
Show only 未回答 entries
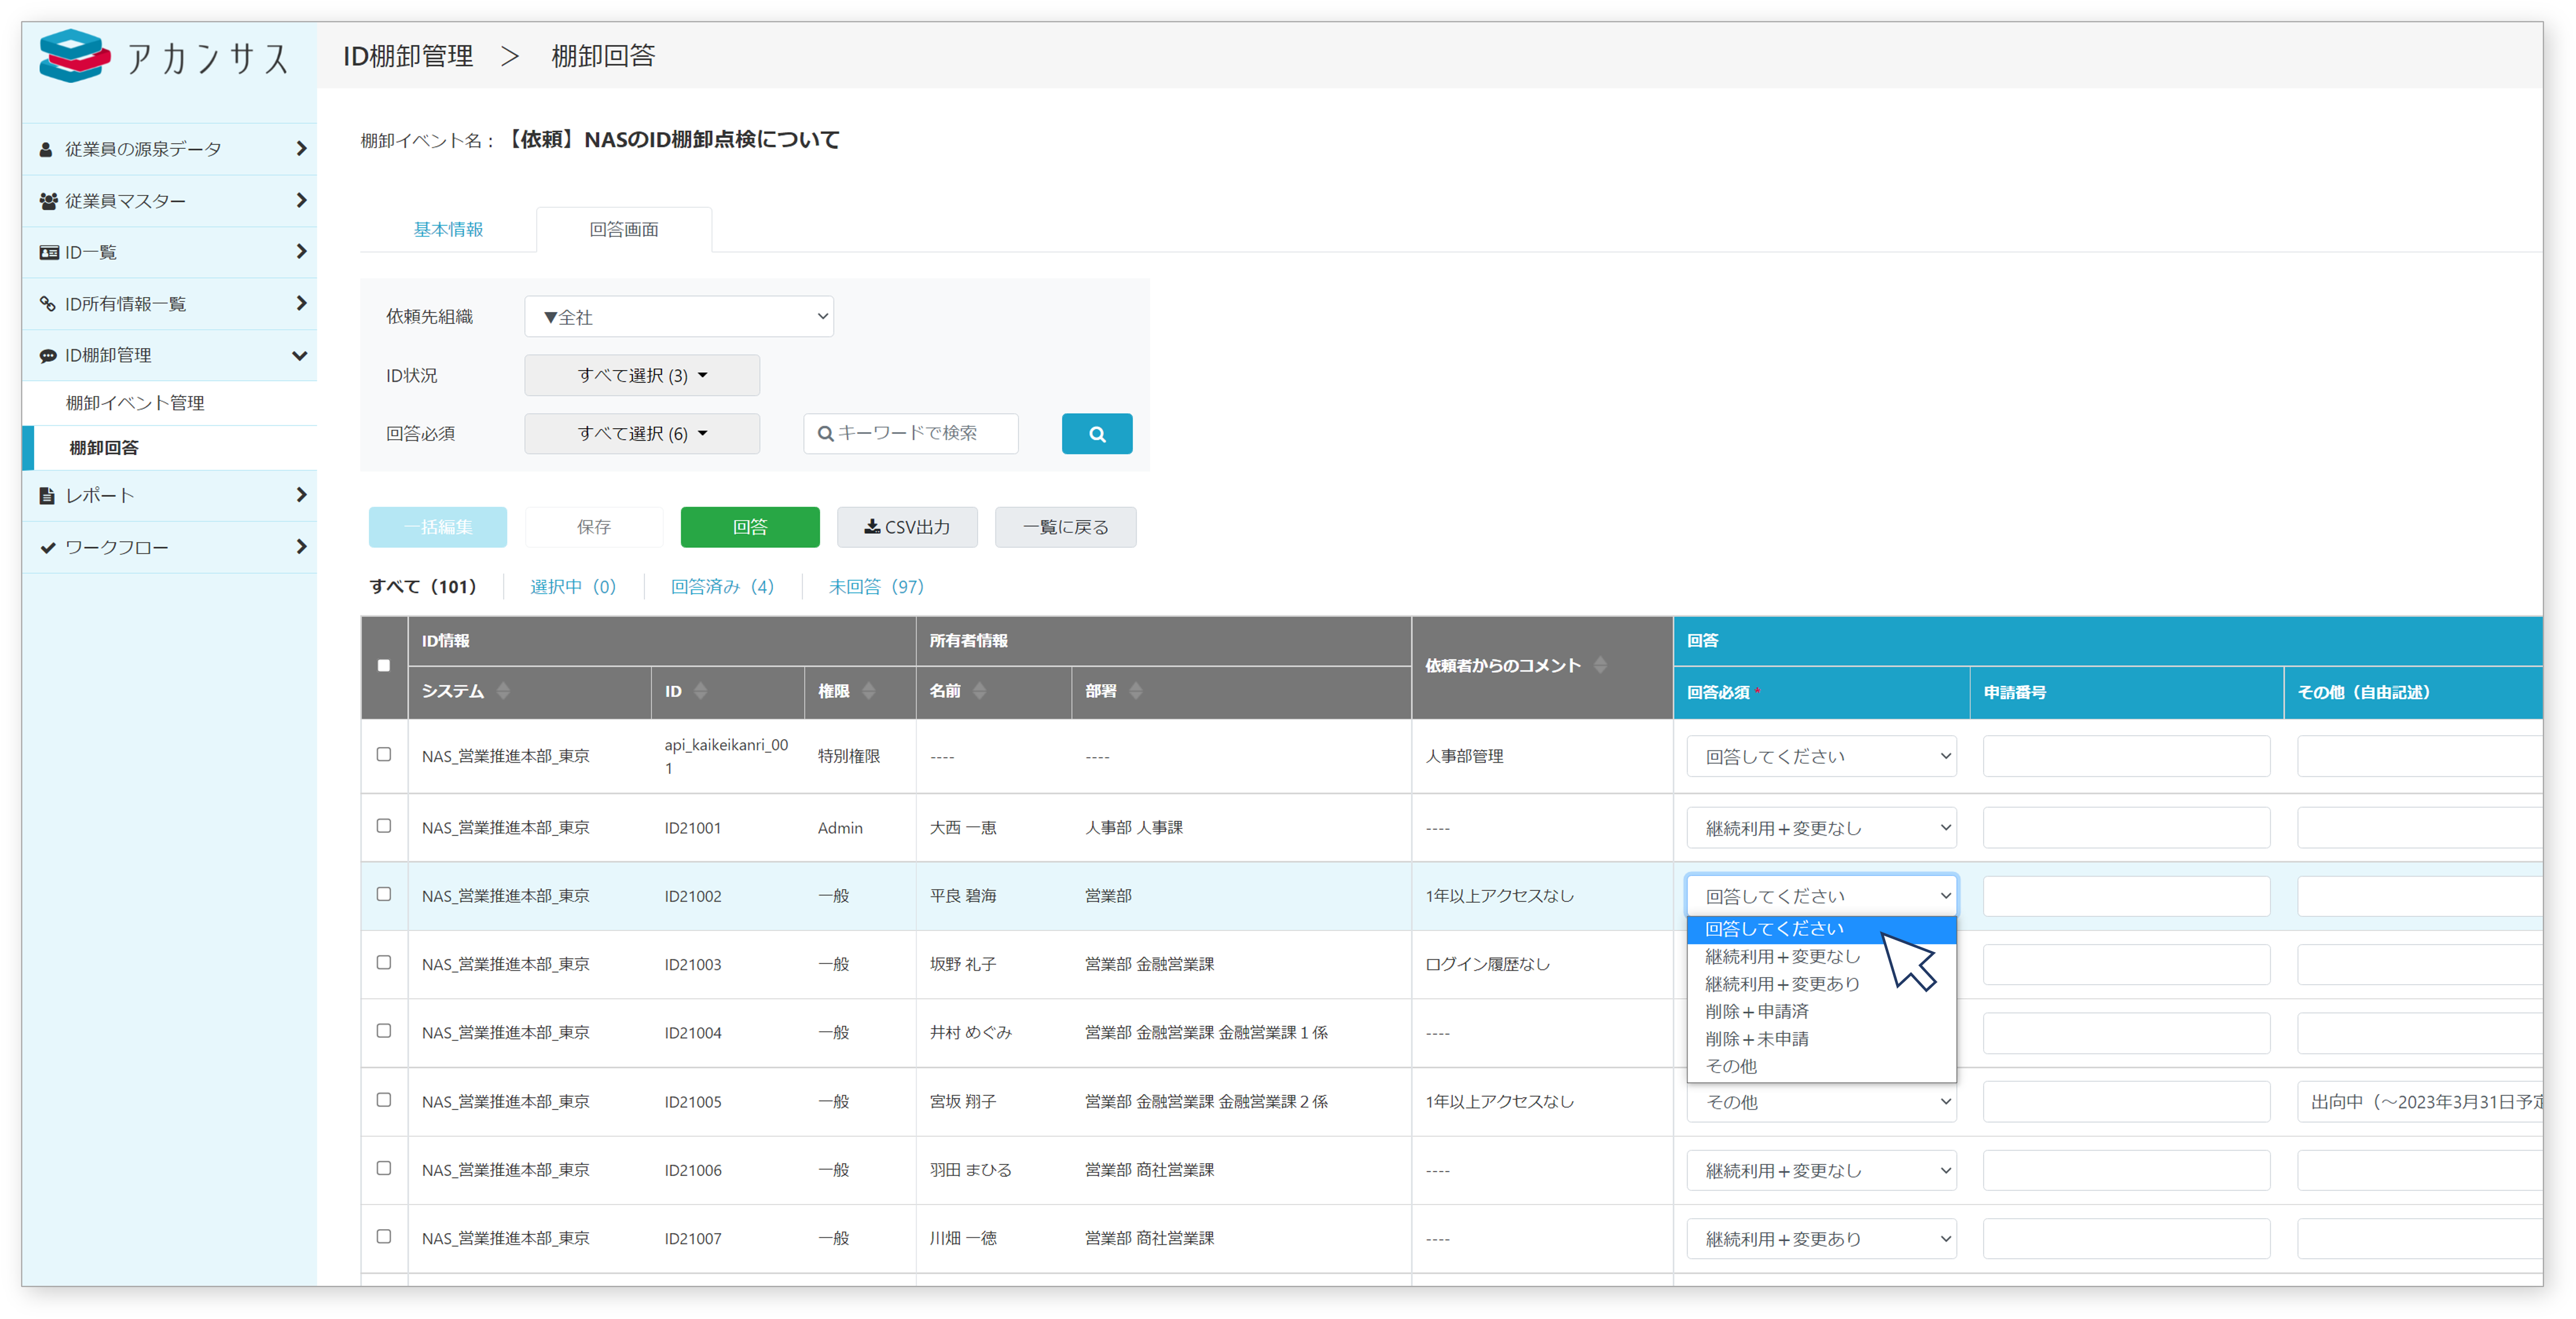pyautogui.click(x=875, y=587)
